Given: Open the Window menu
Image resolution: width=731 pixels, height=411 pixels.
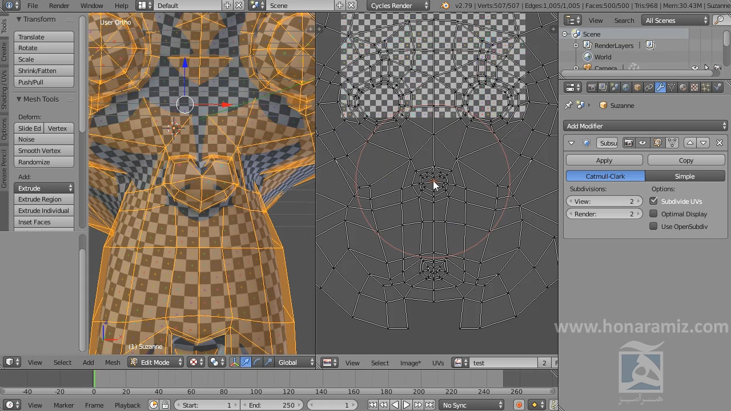Looking at the screenshot, I should point(91,5).
